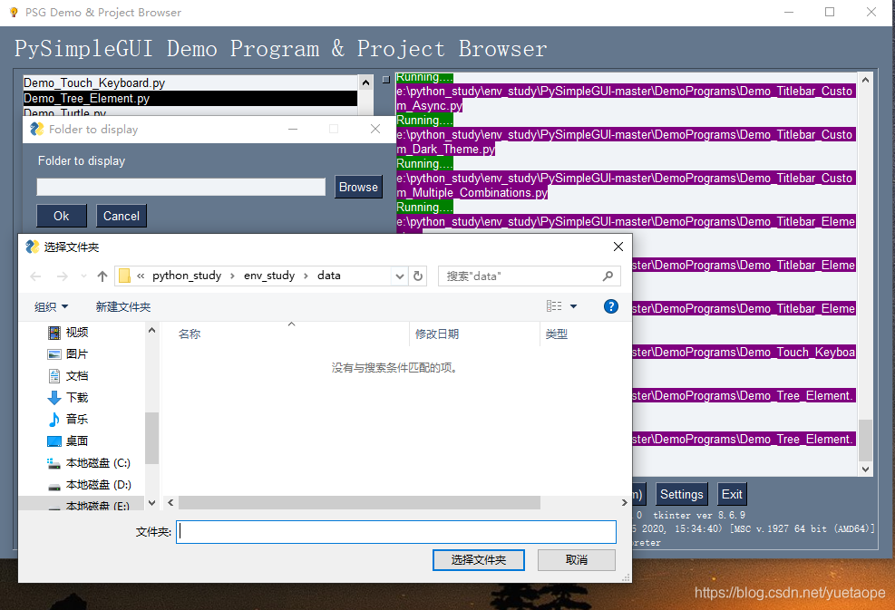Expand chevron after env_study breadcrumb

tap(306, 276)
